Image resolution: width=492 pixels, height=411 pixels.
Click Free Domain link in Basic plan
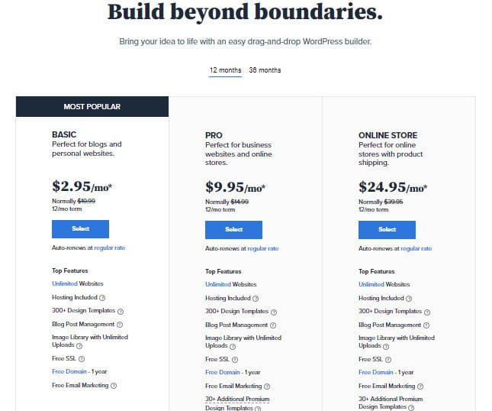click(x=69, y=372)
